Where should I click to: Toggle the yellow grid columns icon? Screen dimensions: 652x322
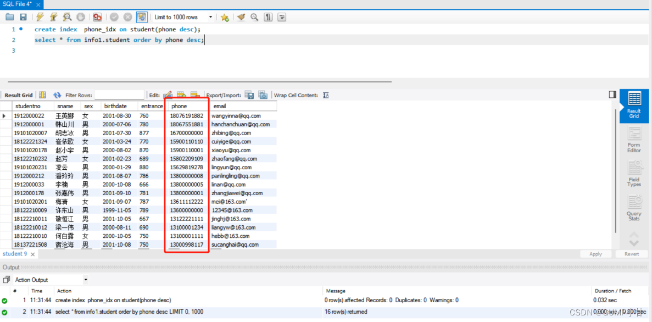pyautogui.click(x=42, y=95)
